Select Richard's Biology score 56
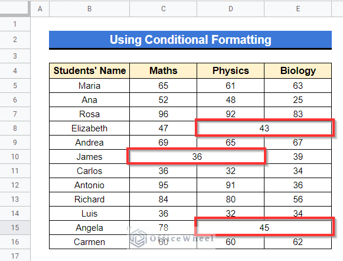This screenshot has width=343, height=261. point(298,199)
